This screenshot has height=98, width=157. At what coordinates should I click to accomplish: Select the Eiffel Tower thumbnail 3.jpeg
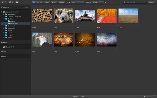click(85, 16)
